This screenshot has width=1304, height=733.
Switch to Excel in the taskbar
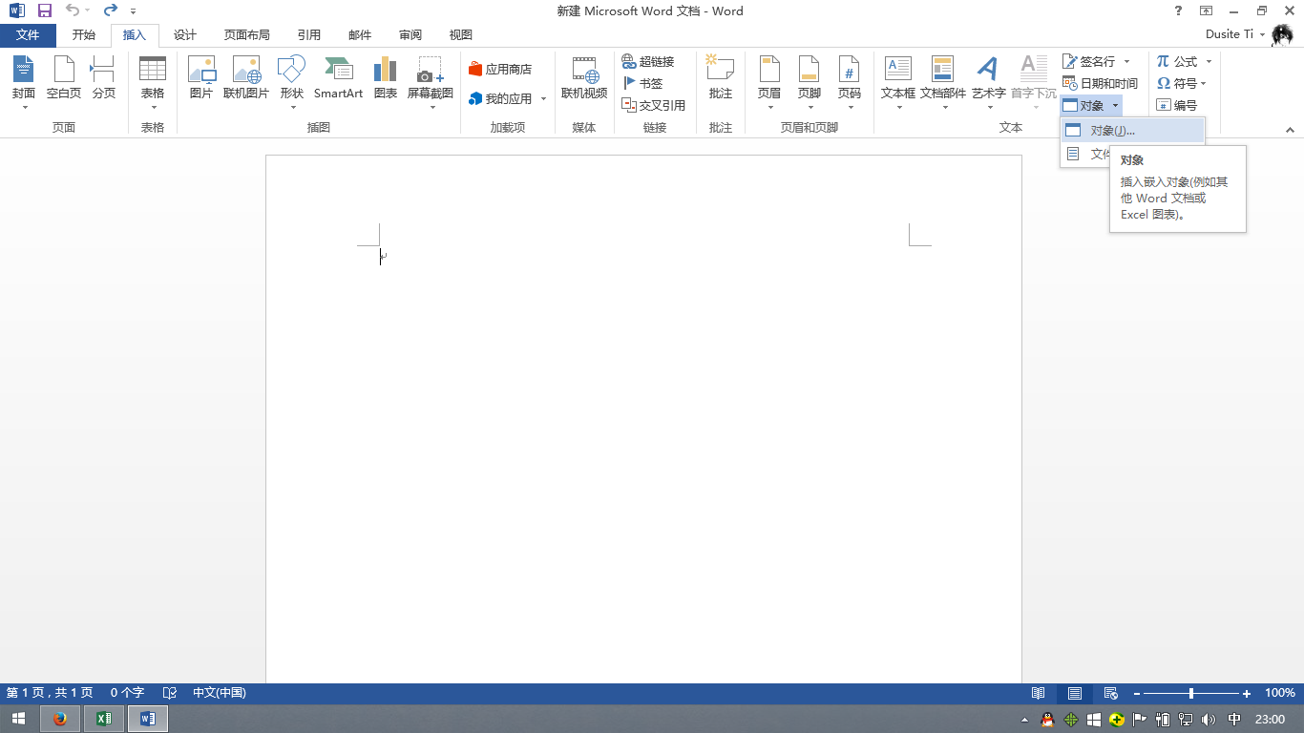pos(104,719)
